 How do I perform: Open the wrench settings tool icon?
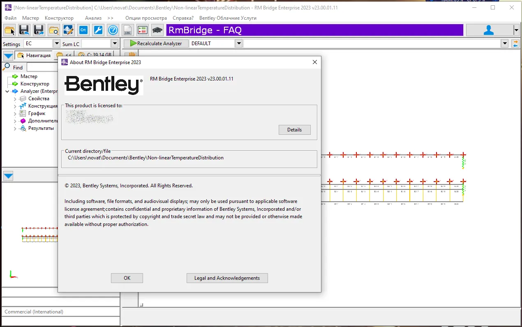pos(98,30)
